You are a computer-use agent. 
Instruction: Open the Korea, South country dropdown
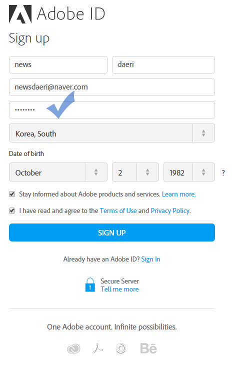click(112, 133)
